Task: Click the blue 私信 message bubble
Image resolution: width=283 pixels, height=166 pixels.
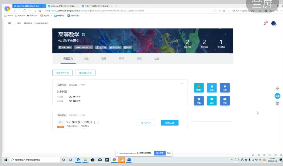Action: pyautogui.click(x=277, y=96)
